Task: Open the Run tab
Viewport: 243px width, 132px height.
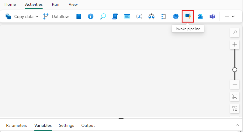Action: pos(55,4)
